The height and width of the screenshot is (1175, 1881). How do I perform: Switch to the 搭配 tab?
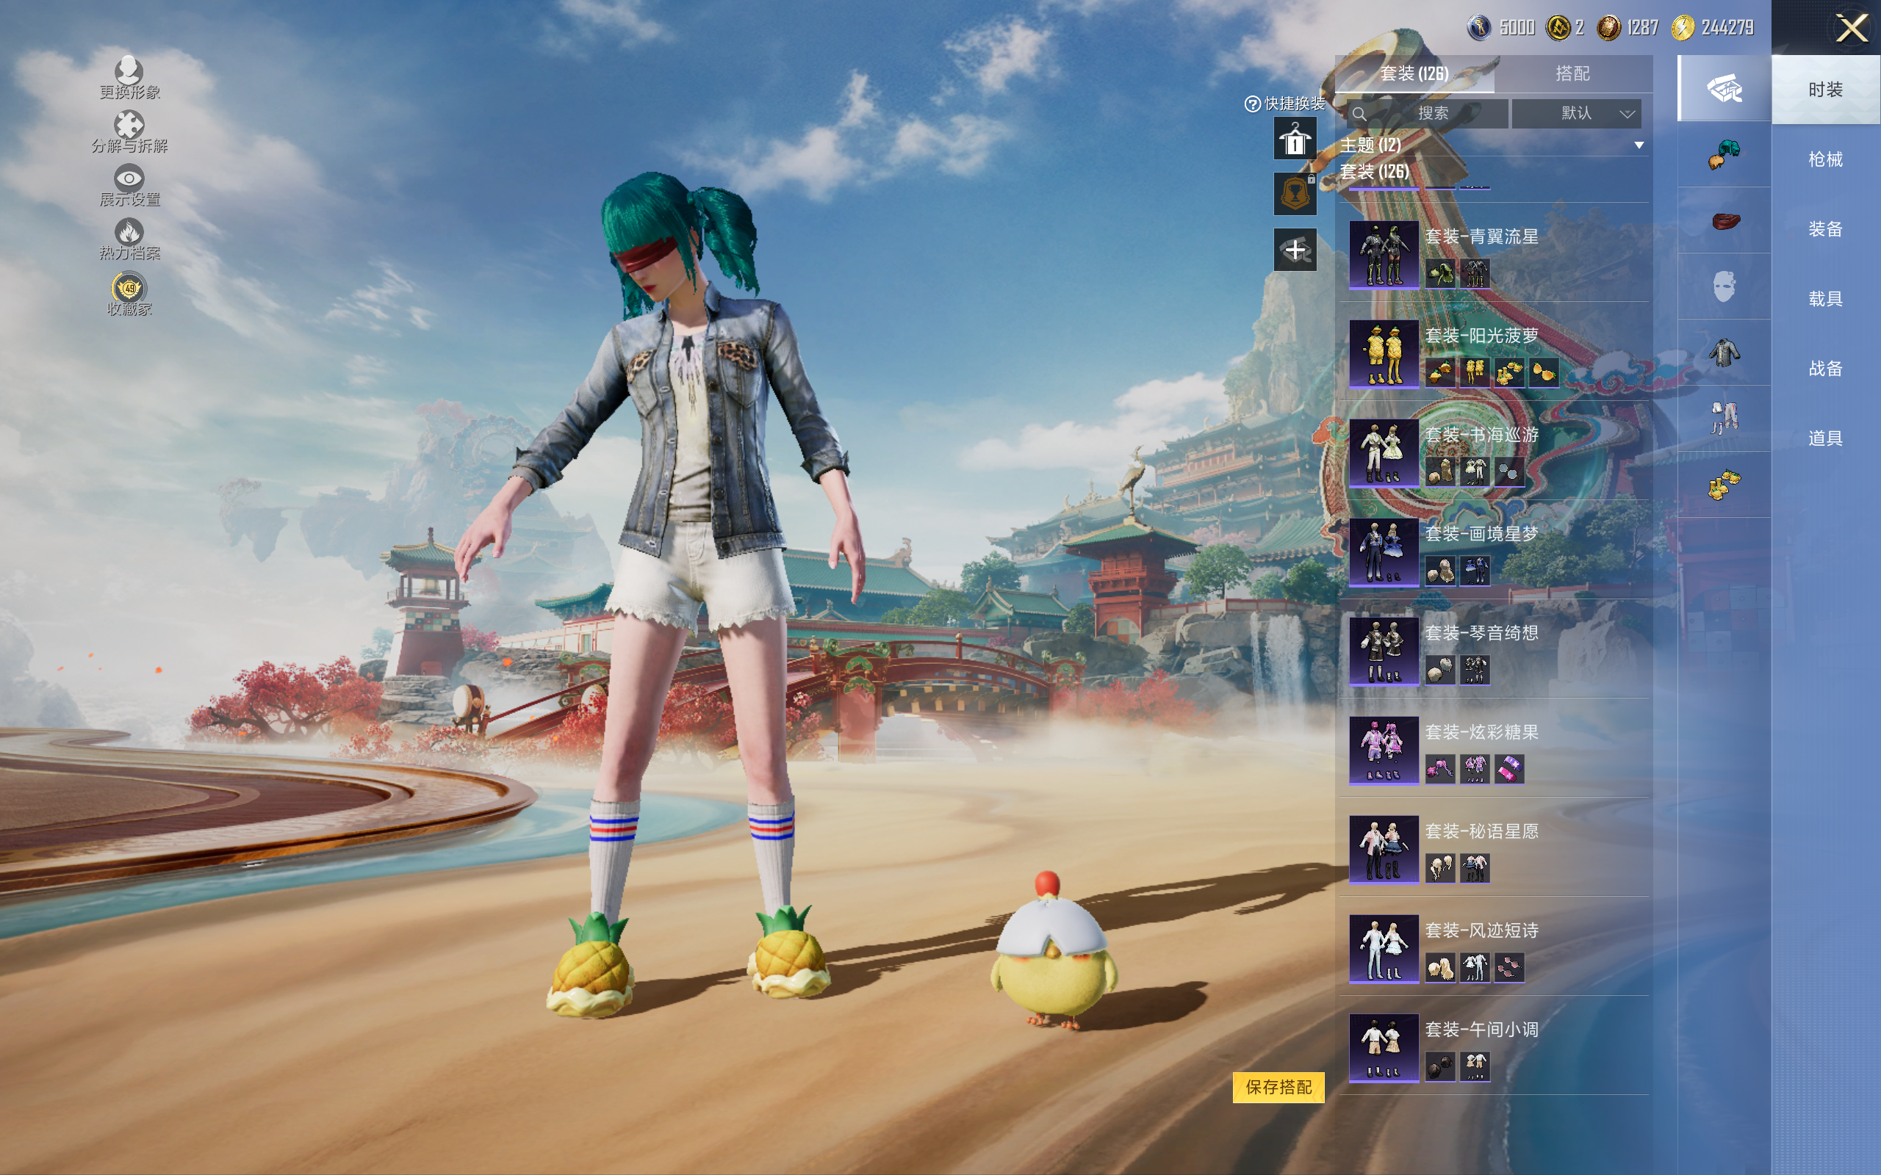tap(1572, 74)
